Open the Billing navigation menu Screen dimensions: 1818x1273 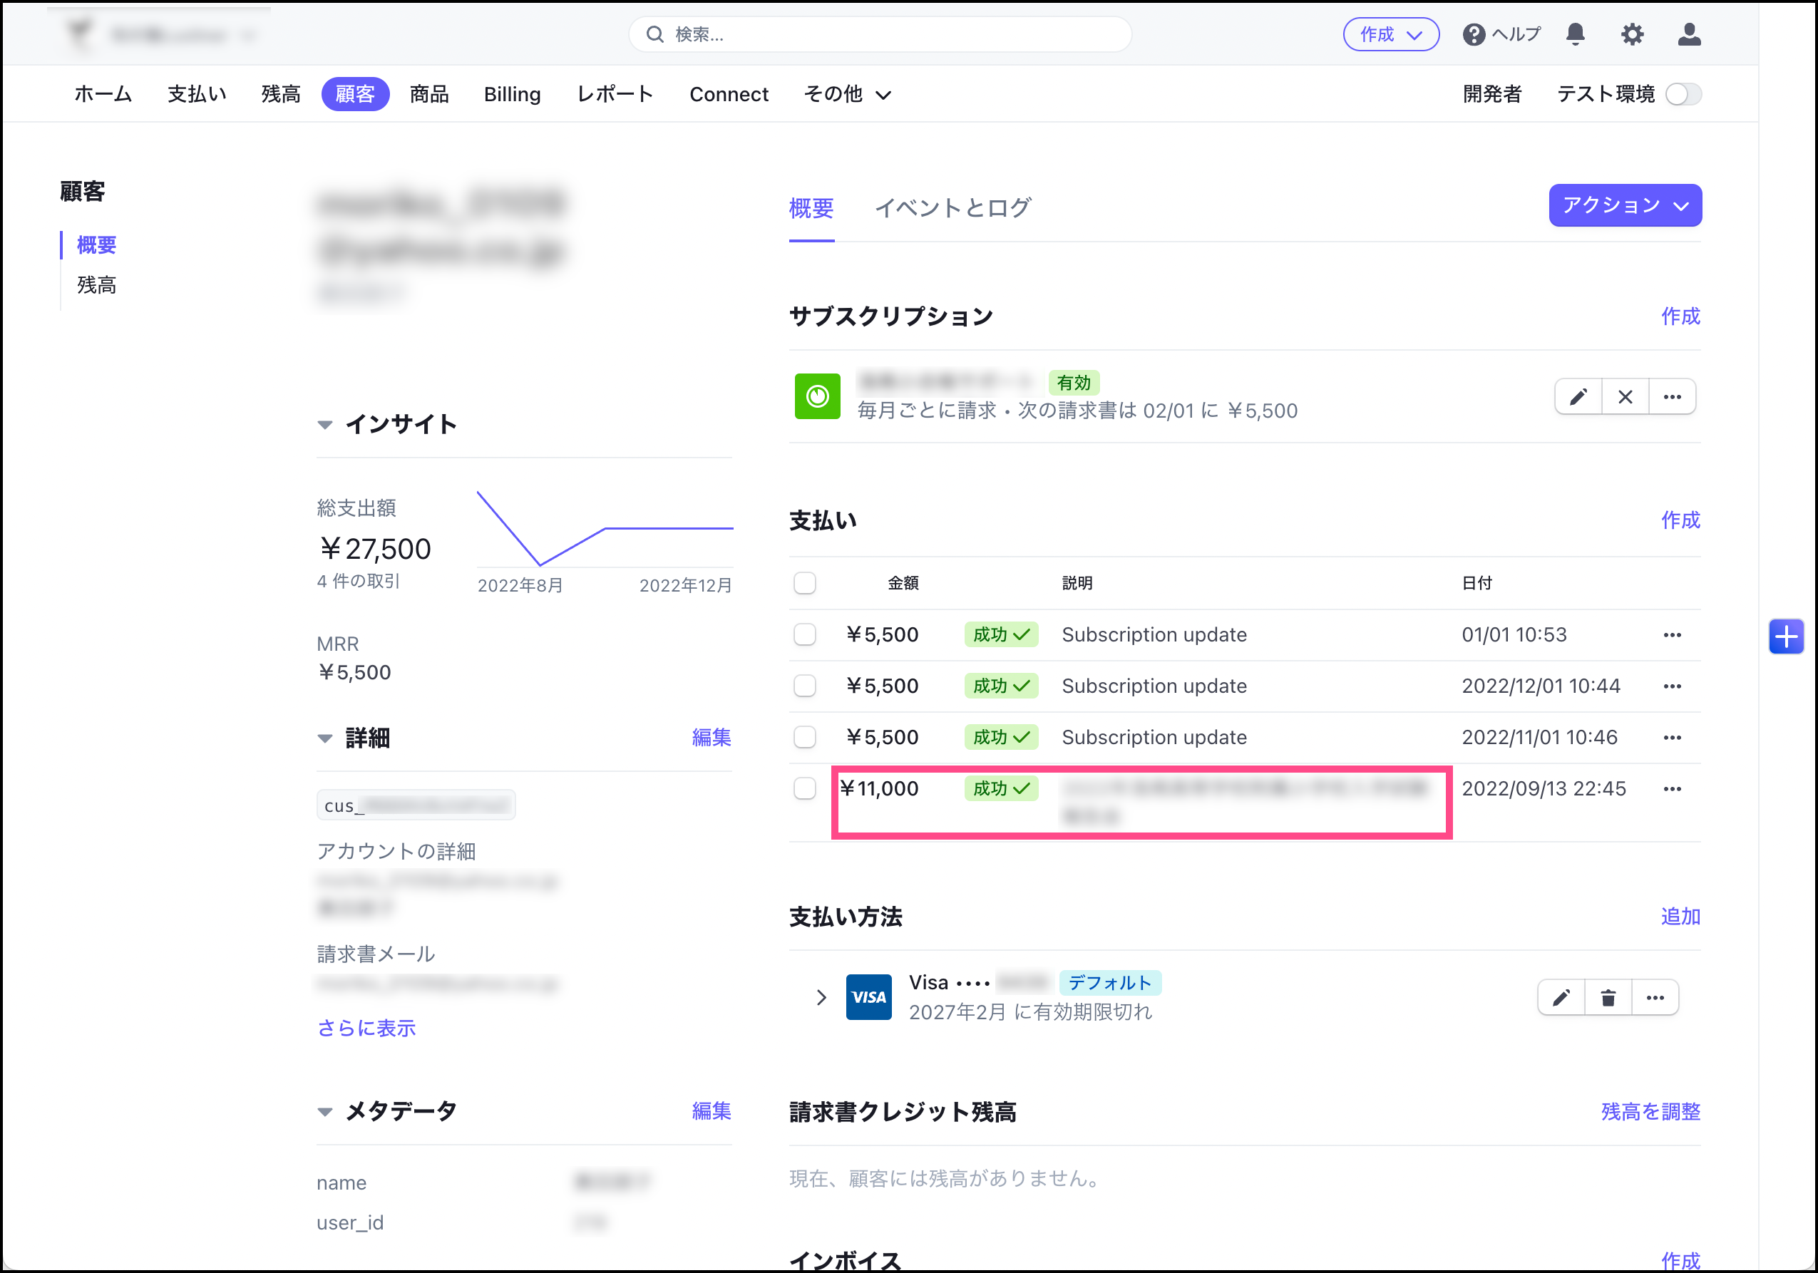511,94
